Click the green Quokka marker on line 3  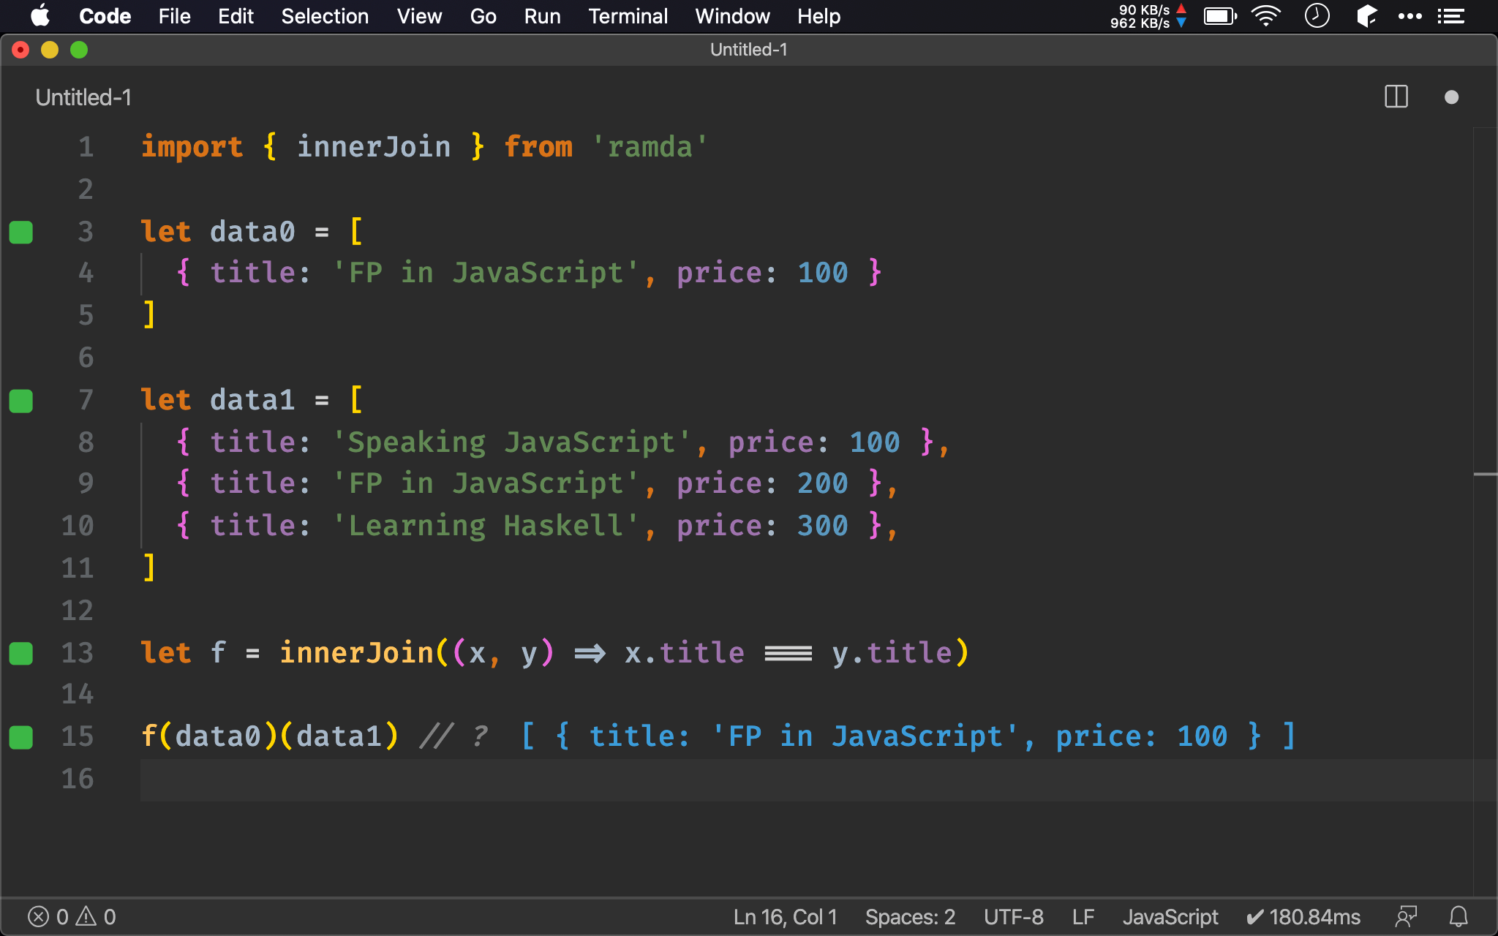pyautogui.click(x=20, y=232)
